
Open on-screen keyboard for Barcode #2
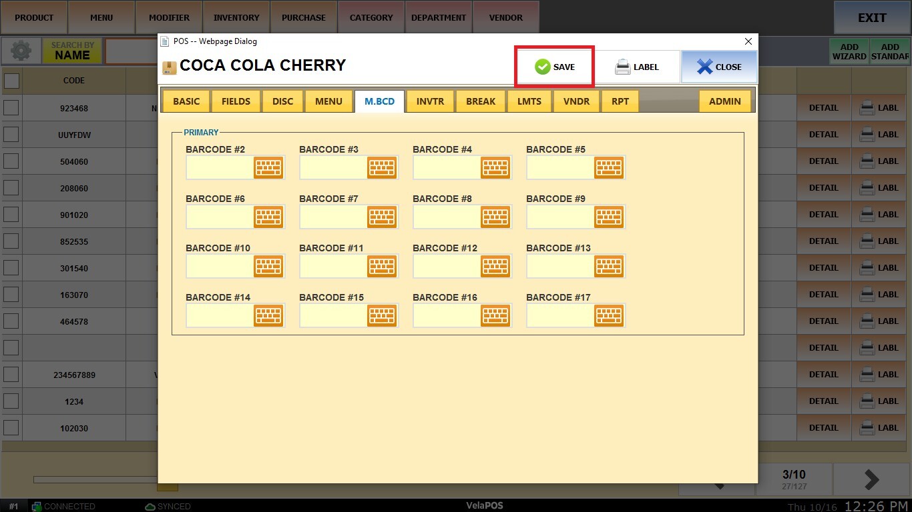pos(268,167)
